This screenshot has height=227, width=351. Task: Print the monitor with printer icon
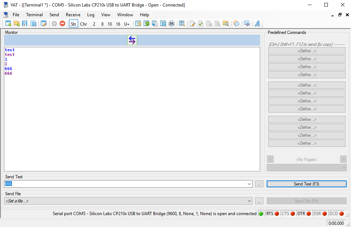172,23
